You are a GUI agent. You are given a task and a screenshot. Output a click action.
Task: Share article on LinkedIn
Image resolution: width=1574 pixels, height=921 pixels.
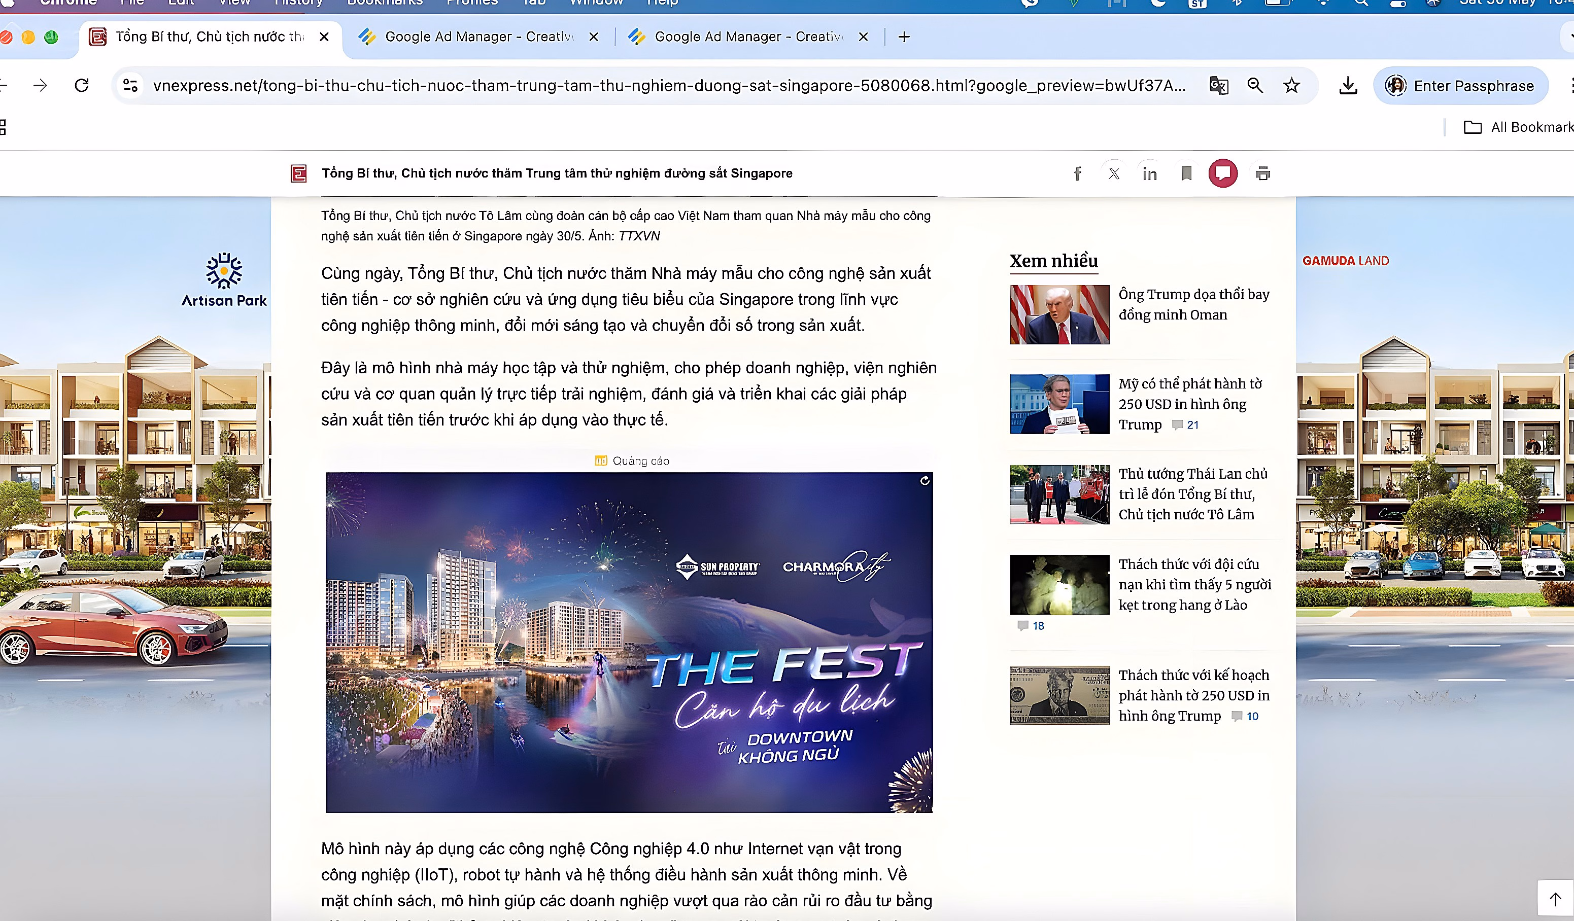click(1150, 173)
